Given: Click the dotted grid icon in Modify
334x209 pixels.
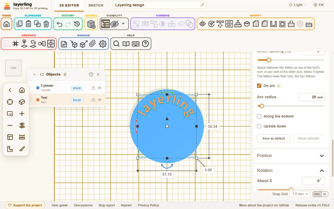Looking at the screenshot, I should pyautogui.click(x=229, y=24).
